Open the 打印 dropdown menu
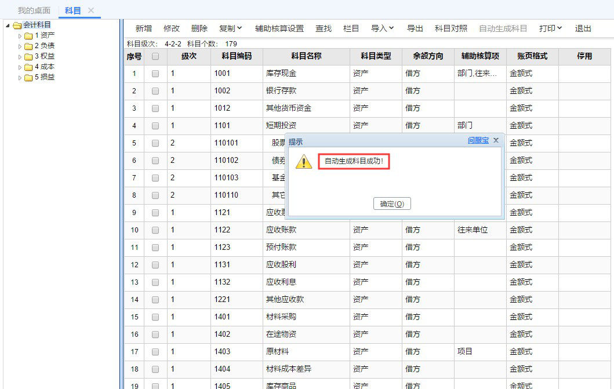The image size is (614, 389). pyautogui.click(x=550, y=28)
